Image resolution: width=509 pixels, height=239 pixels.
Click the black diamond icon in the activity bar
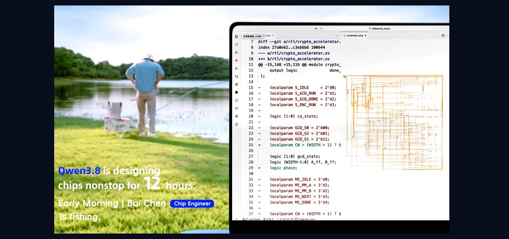click(x=236, y=92)
